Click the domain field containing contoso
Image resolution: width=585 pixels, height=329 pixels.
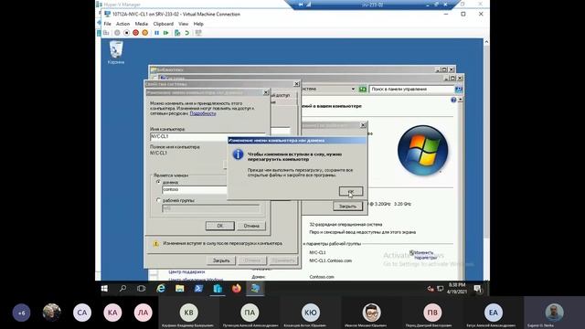194,189
